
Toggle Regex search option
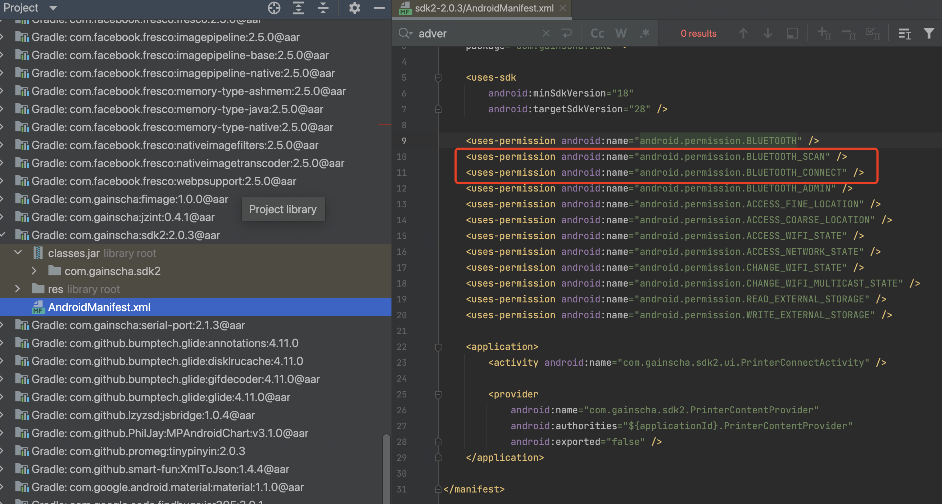645,33
